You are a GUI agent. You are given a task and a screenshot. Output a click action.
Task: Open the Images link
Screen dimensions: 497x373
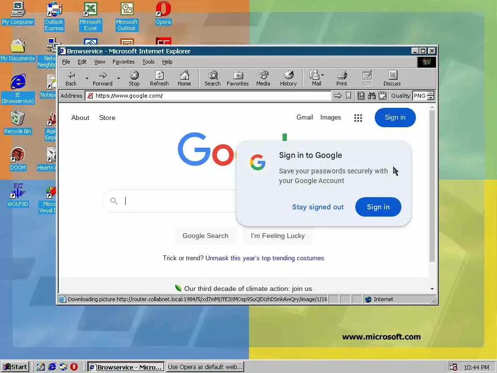click(x=331, y=118)
